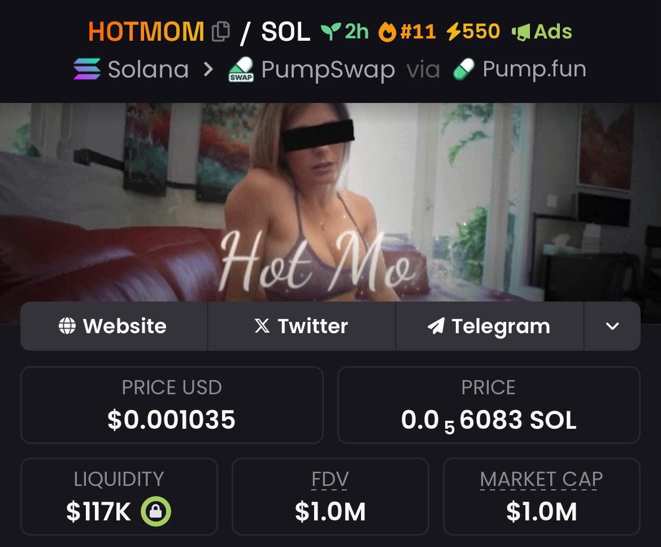Click the megaphone Ads icon

(521, 32)
